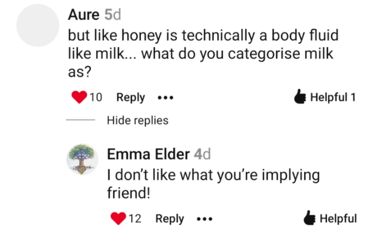Open the three-dot menu on Emma Elder's reply
The width and height of the screenshot is (380, 231).
pos(204,219)
